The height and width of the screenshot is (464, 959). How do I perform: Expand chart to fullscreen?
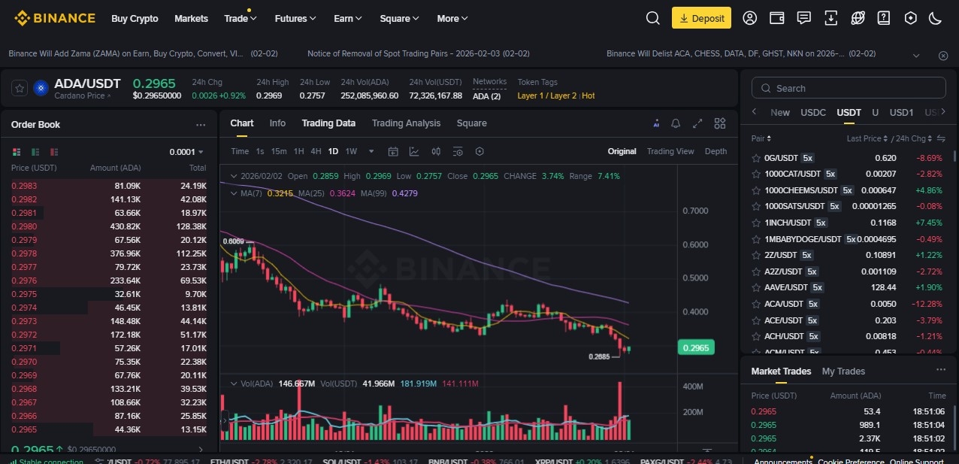tap(697, 123)
